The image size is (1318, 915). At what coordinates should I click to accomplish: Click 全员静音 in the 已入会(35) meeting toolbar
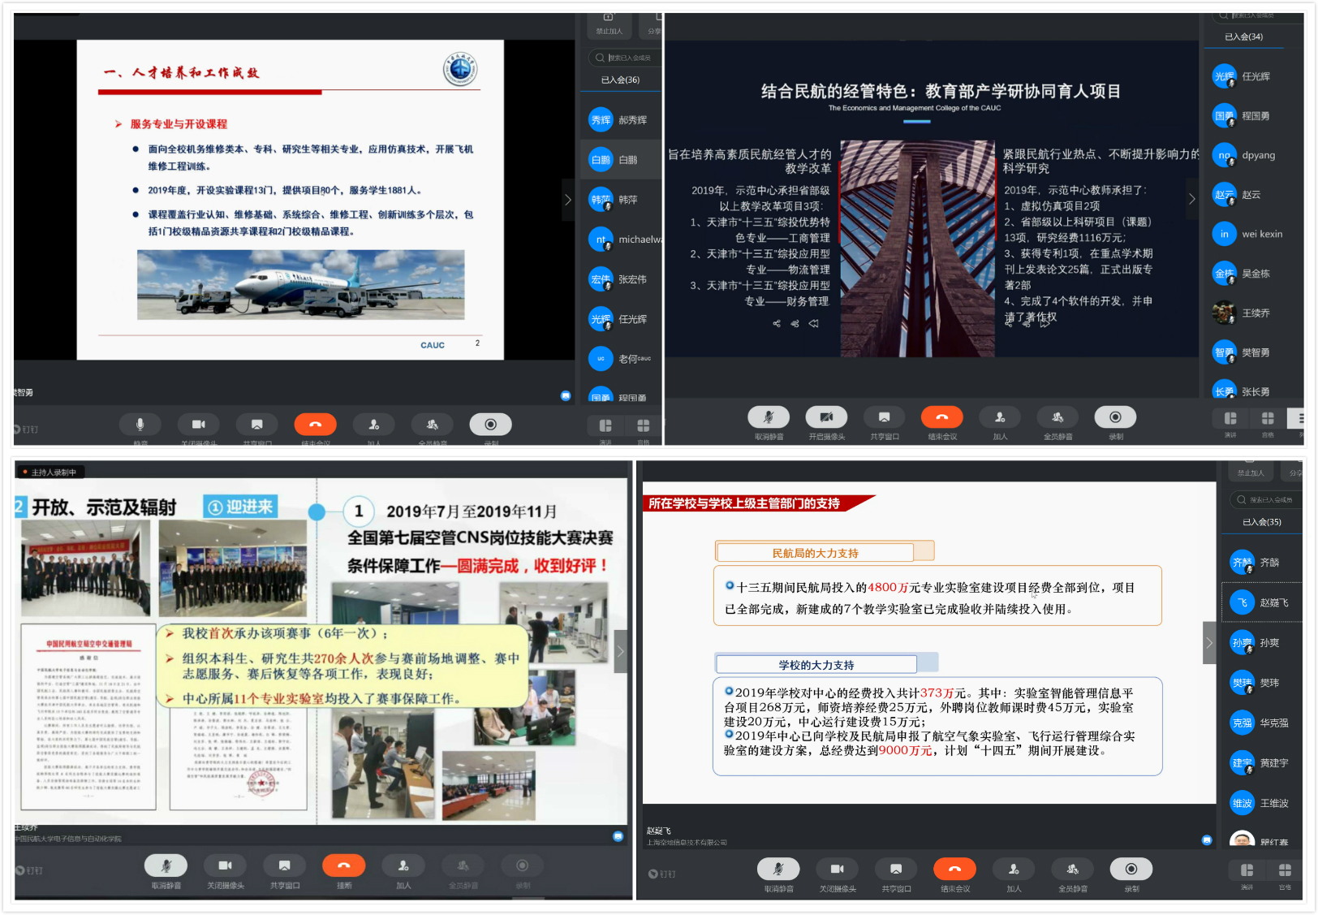point(1072,870)
